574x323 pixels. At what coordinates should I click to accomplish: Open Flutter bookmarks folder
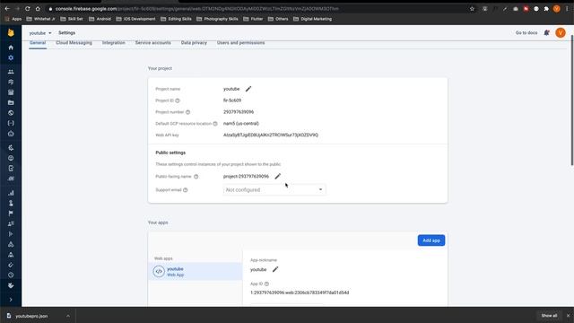tap(253, 19)
